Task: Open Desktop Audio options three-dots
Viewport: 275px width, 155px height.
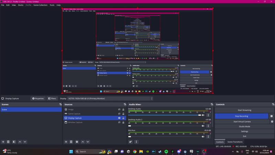Action: (x=208, y=115)
